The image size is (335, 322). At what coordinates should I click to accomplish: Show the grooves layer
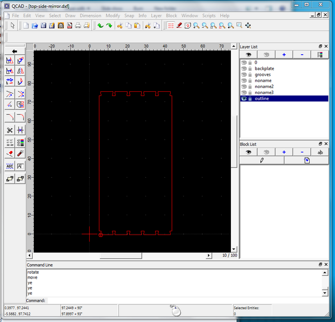coord(244,75)
